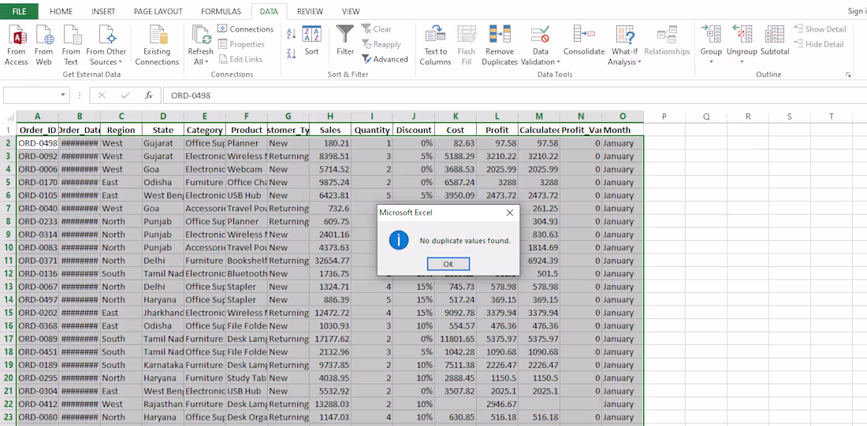Image resolution: width=867 pixels, height=426 pixels.
Task: Click cell ORD-0080
Action: (x=37, y=417)
